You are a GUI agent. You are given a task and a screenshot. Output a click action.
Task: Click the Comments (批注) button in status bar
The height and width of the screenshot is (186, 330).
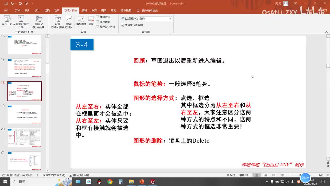click(x=244, y=175)
